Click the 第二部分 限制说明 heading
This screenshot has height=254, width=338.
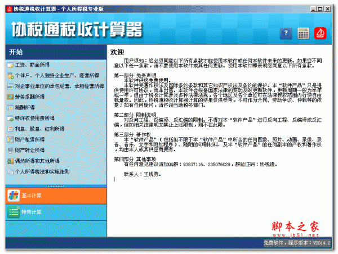[135, 115]
